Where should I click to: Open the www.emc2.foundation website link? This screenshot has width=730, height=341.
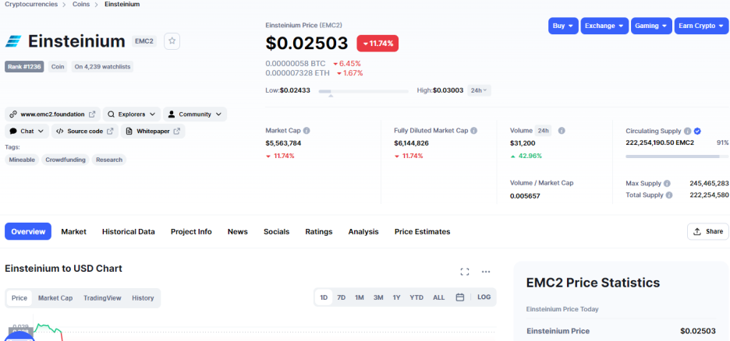[52, 114]
